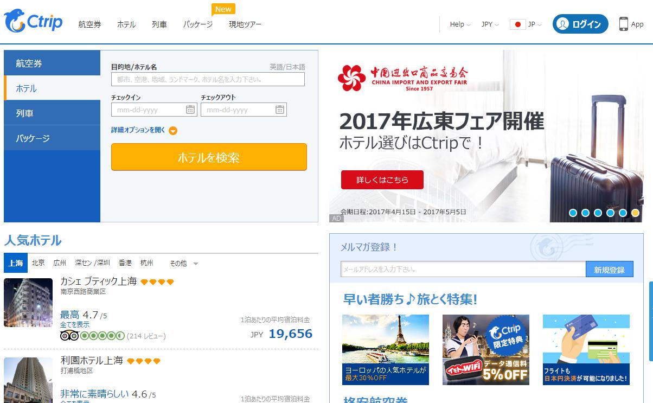
Task: Switch to パッケージ search tab in sidebar
Action: point(52,138)
